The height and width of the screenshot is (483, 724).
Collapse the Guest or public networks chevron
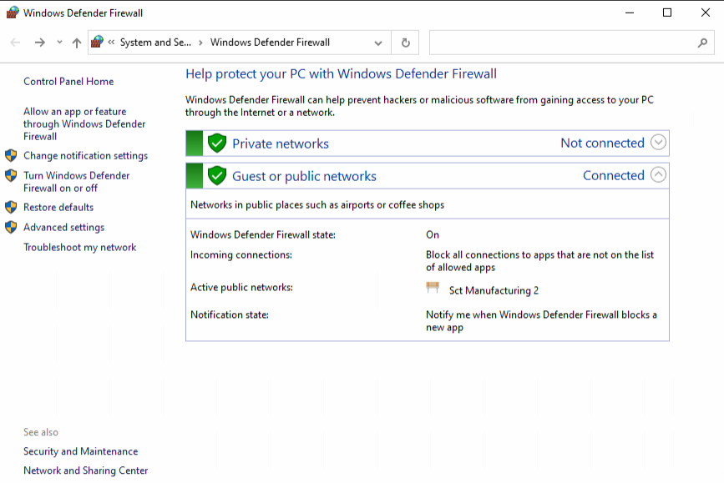click(658, 175)
